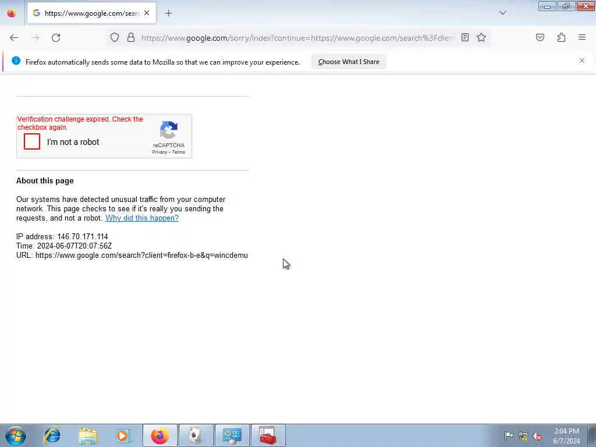Click the forward navigation arrow
596x447 pixels.
(x=35, y=38)
